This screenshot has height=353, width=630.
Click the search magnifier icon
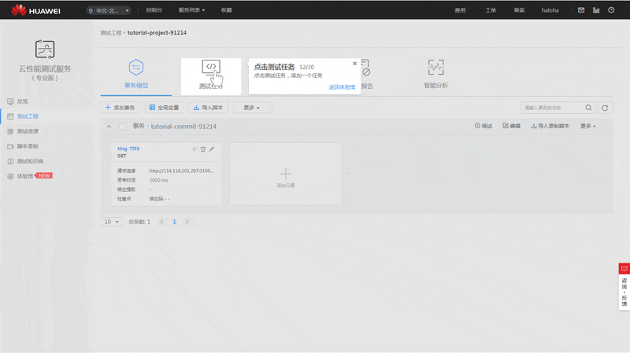click(x=588, y=108)
